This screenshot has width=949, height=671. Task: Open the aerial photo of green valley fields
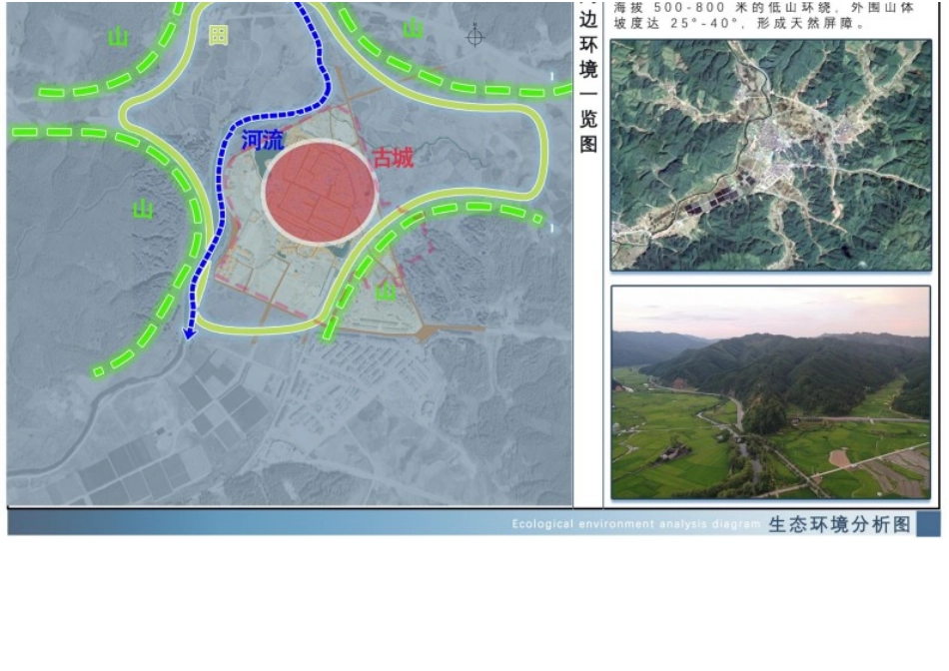(770, 392)
